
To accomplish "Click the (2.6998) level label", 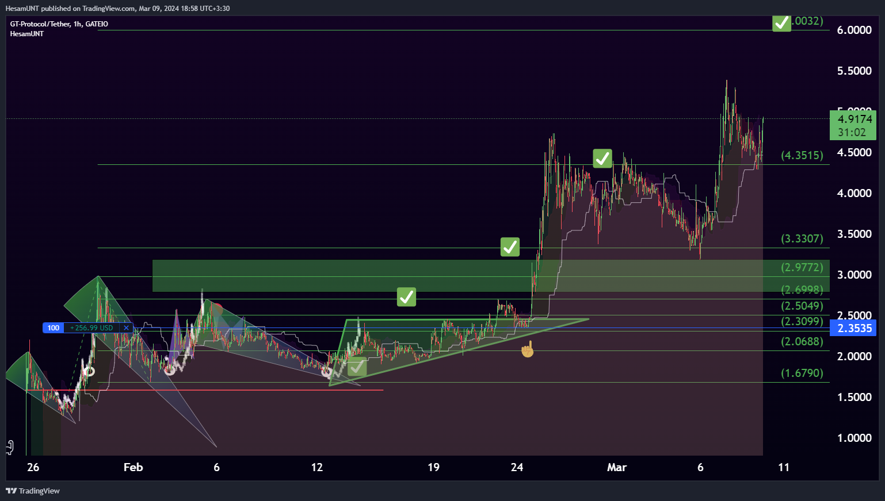I will coord(802,290).
